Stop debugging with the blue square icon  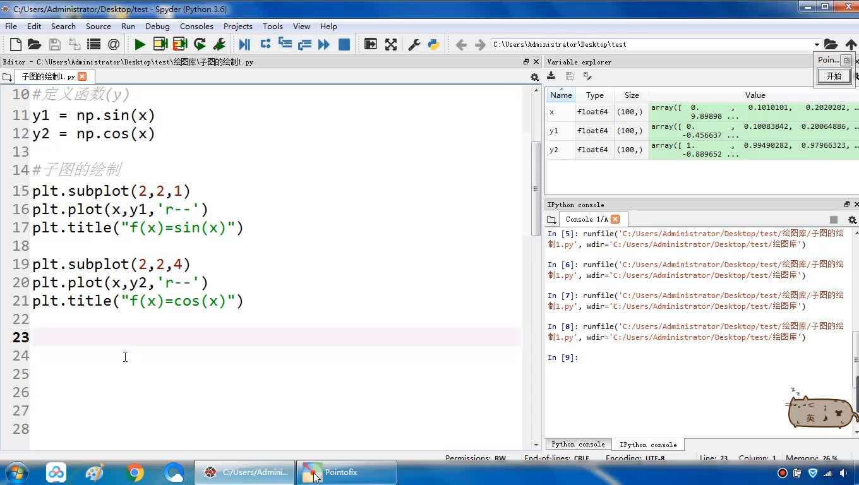pos(344,44)
